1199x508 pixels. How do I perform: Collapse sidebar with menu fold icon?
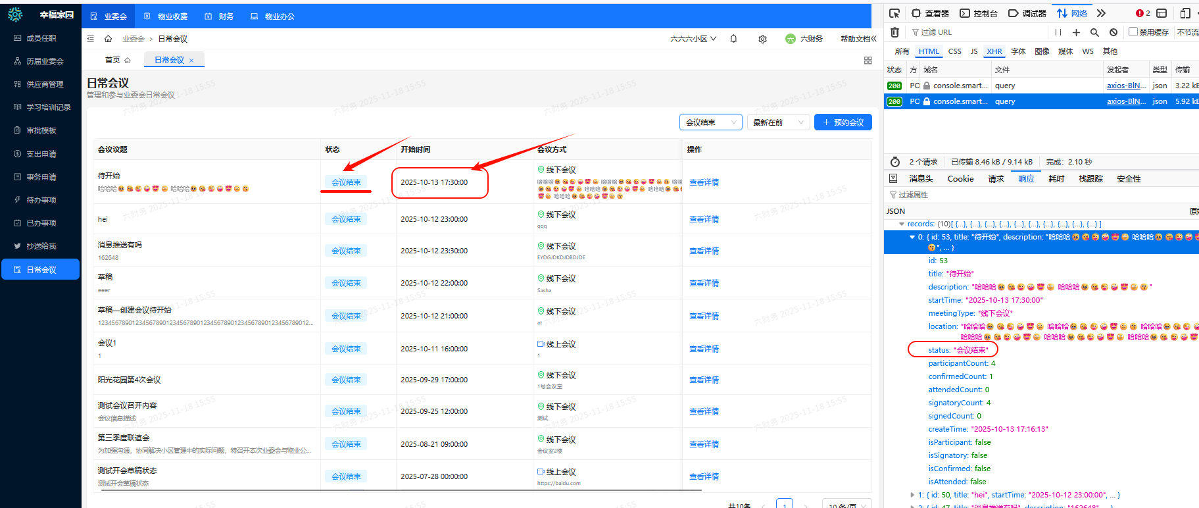[x=91, y=39]
